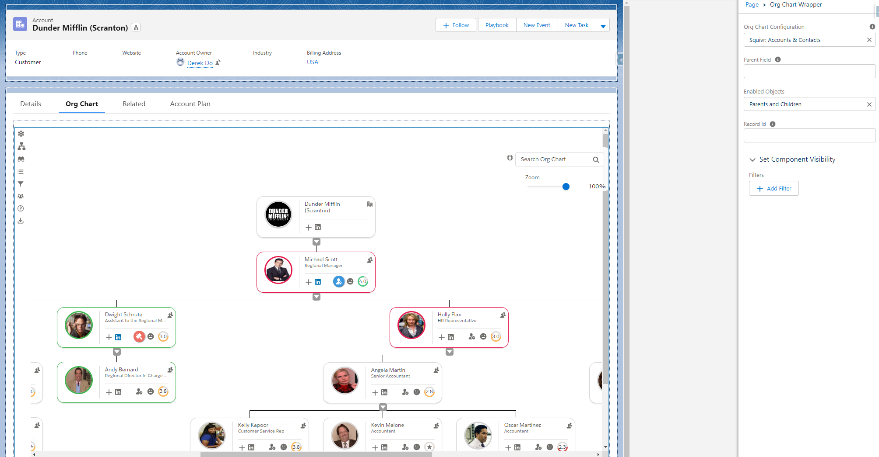Screen dimensions: 879x457
Task: Open the Org Chart Configuration combo box
Action: click(x=809, y=40)
